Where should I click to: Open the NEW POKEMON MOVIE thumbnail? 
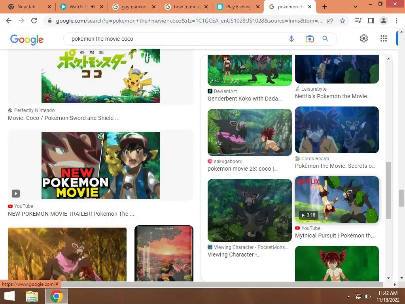101,165
